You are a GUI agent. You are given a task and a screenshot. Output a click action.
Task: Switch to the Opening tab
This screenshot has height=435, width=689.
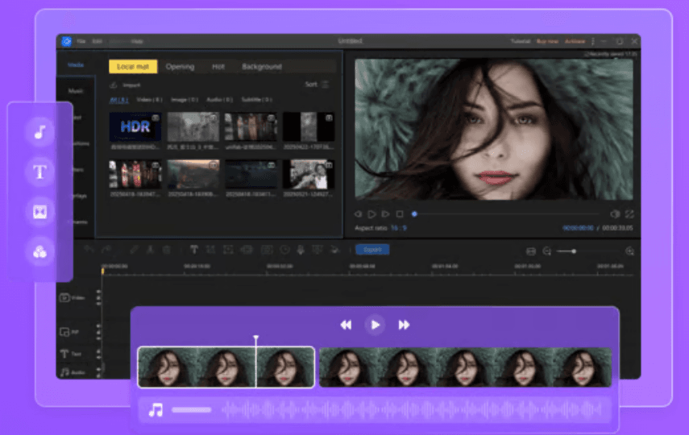[x=180, y=66]
